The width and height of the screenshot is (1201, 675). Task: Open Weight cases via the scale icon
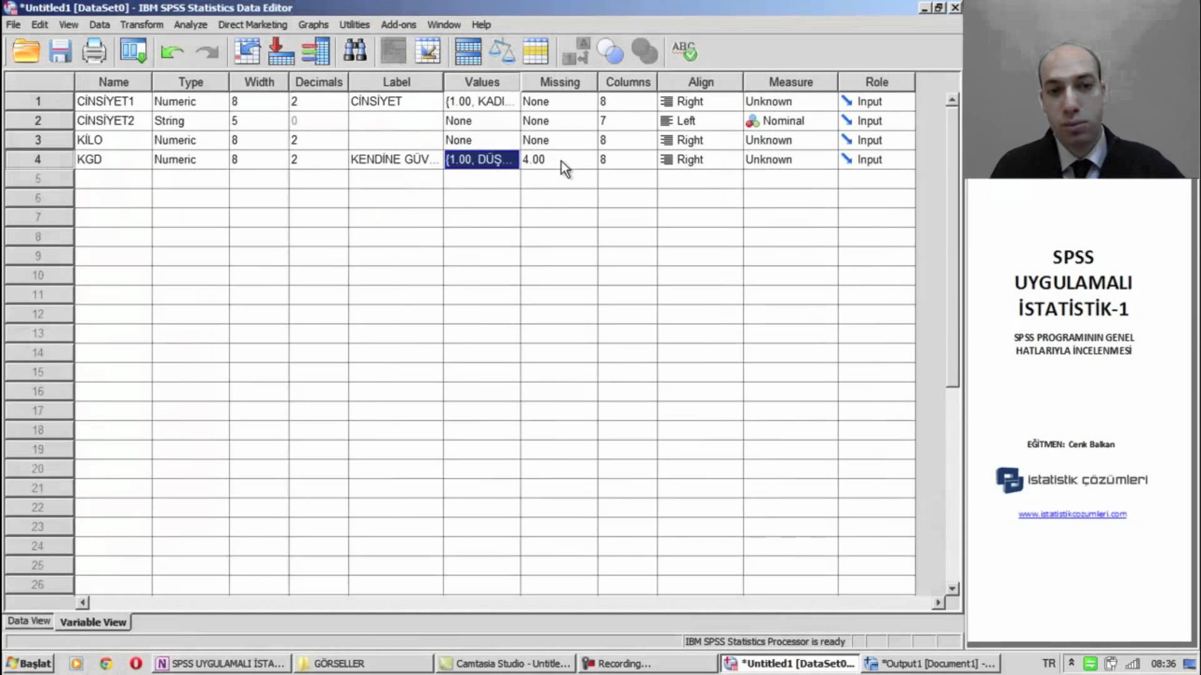502,51
